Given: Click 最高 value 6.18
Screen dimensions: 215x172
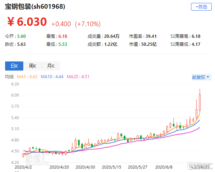Looking at the screenshot, I should 63,36.
